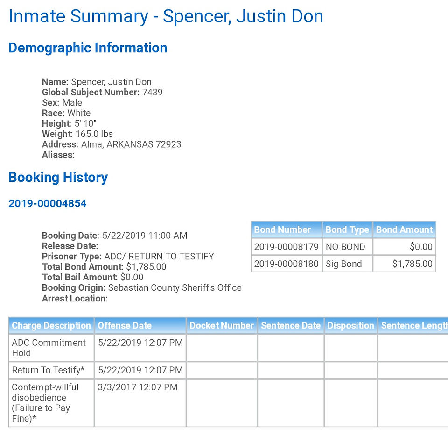Select the Return To Testify charge row
448x437 pixels.
pos(228,370)
